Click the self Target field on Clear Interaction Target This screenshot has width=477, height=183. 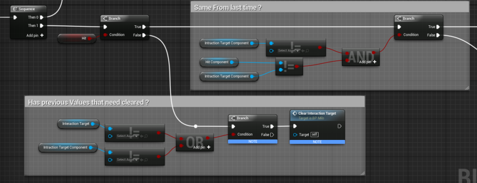click(315, 135)
